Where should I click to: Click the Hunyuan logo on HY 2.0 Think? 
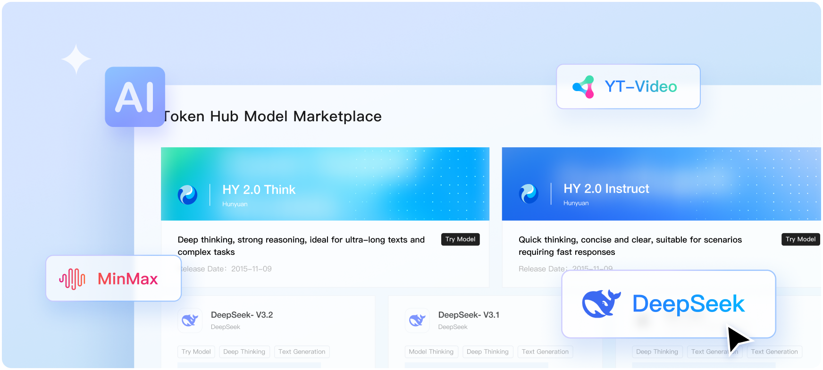tap(187, 194)
